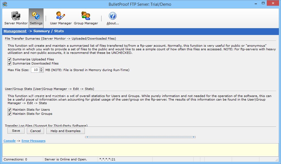
Task: Click the 'Summary / Stats' heading text
Action: (x=48, y=31)
